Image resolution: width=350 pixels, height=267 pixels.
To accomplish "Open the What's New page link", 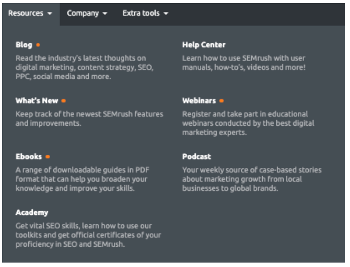I will tap(37, 101).
